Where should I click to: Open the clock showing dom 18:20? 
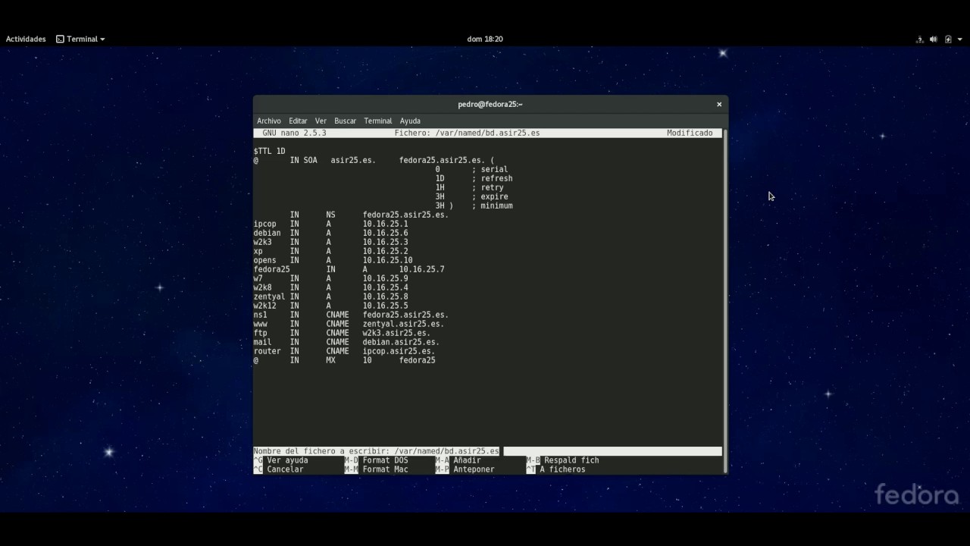485,39
